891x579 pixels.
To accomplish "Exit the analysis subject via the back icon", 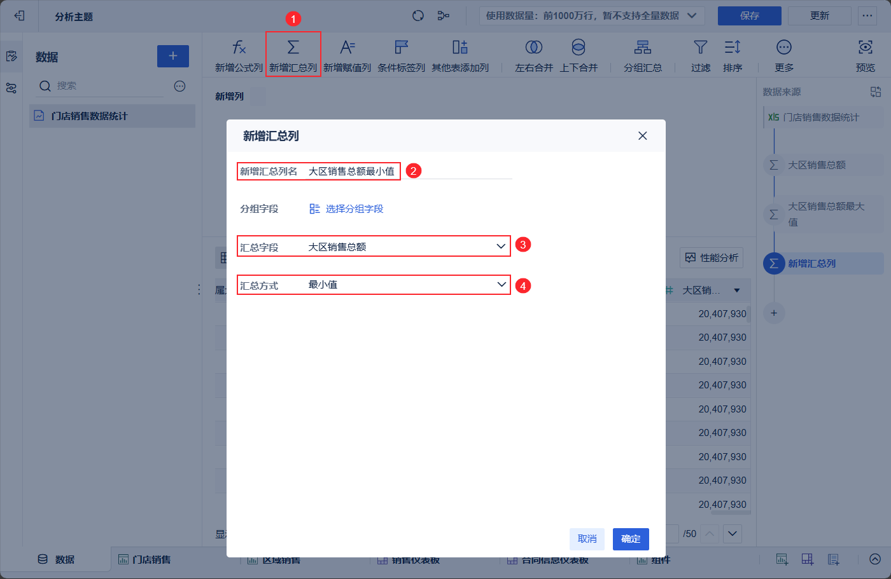I will click(19, 16).
